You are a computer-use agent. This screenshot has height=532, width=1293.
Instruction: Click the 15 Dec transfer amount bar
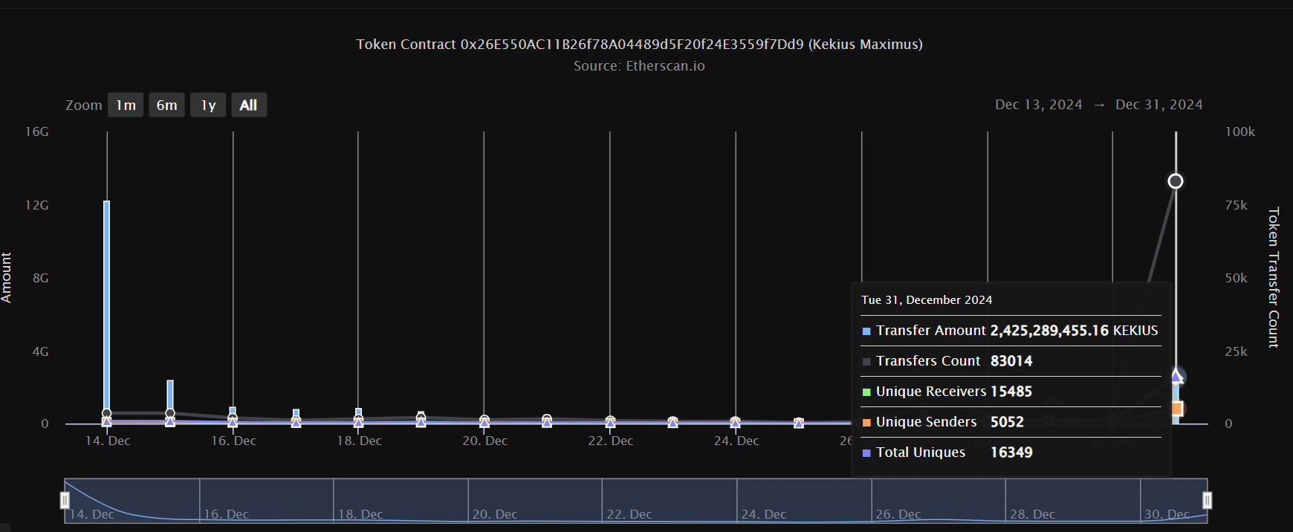(170, 402)
